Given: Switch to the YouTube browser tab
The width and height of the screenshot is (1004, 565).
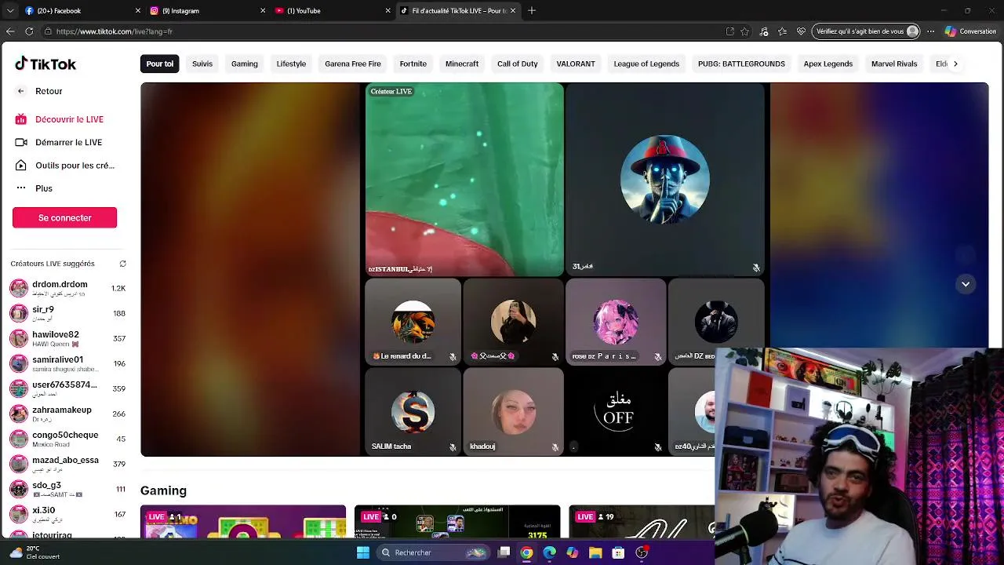Looking at the screenshot, I should 332,11.
